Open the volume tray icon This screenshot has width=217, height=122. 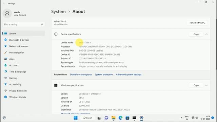coord(197,118)
